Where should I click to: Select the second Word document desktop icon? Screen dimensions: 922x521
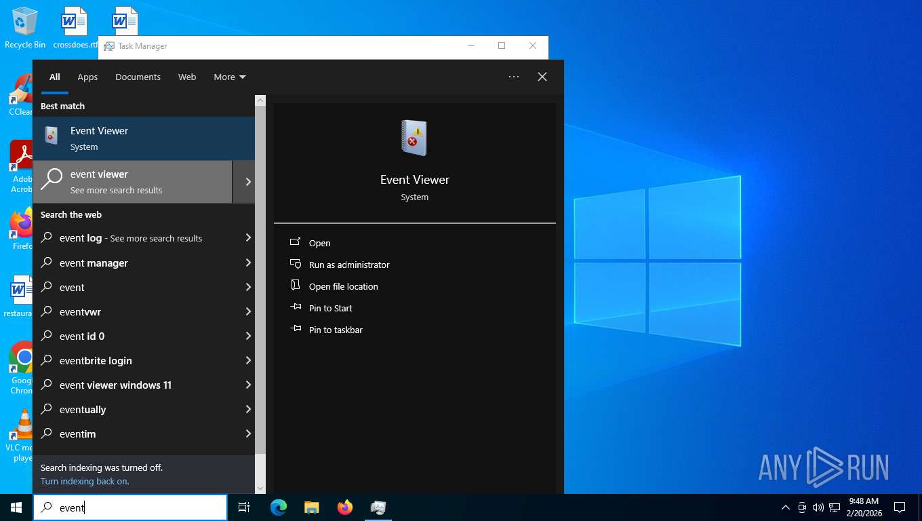[125, 20]
